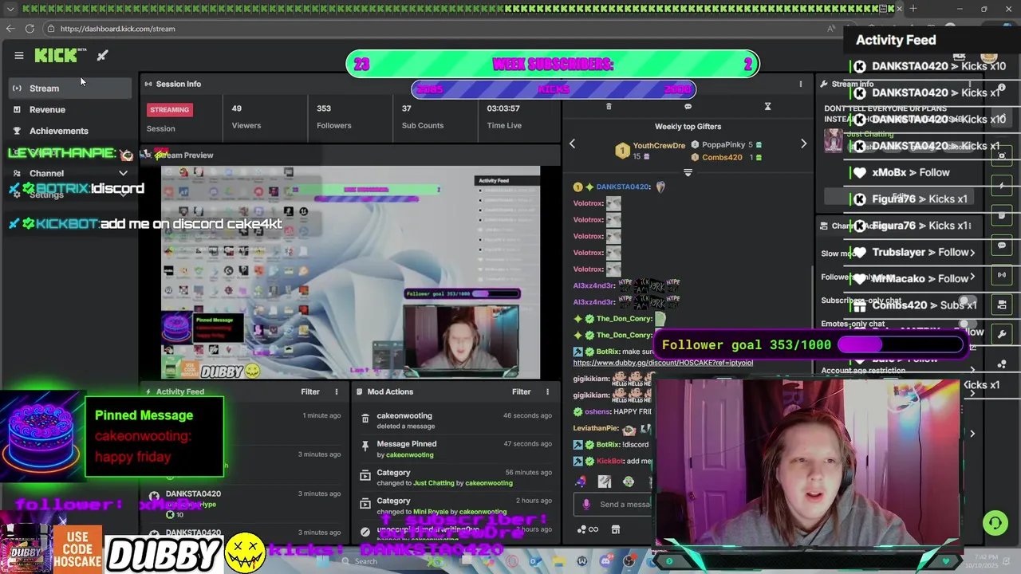Show next Weekly top Gifters page
The height and width of the screenshot is (574, 1021).
pos(803,144)
